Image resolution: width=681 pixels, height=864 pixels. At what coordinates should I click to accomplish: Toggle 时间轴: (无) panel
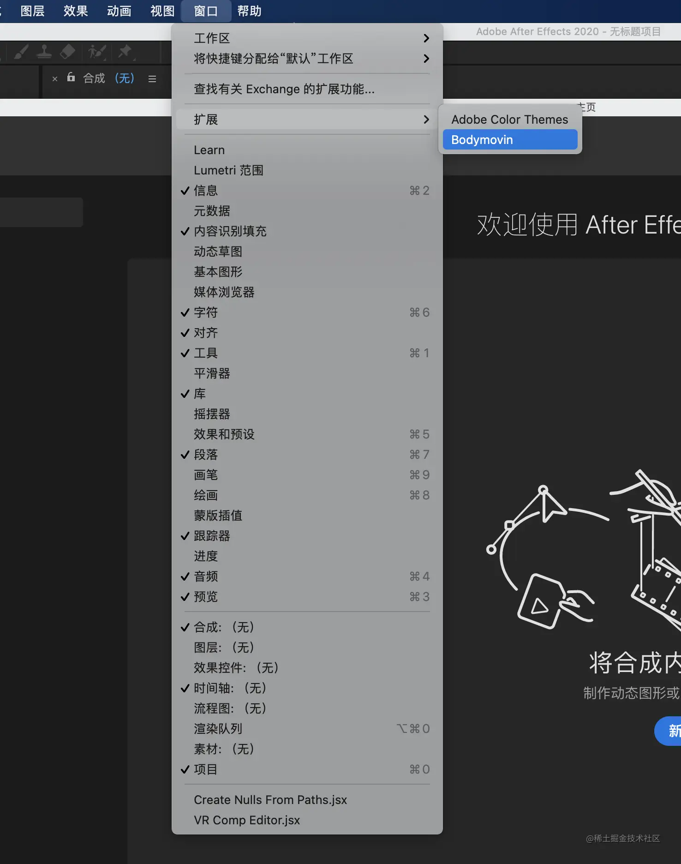(x=307, y=688)
